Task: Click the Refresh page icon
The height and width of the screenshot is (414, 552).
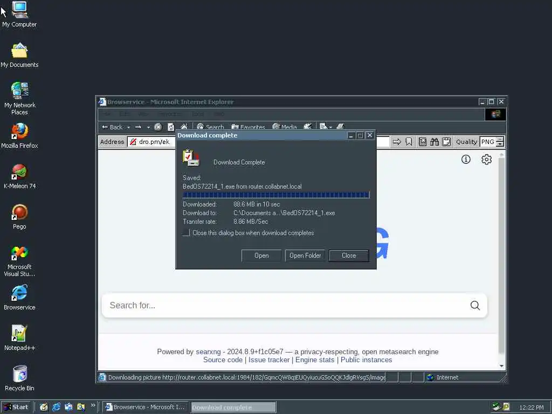Action: (171, 127)
